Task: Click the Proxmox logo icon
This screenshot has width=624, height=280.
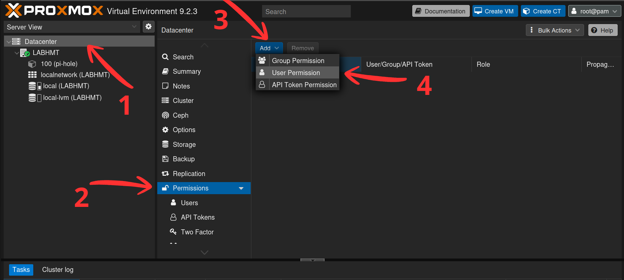Action: coord(13,11)
